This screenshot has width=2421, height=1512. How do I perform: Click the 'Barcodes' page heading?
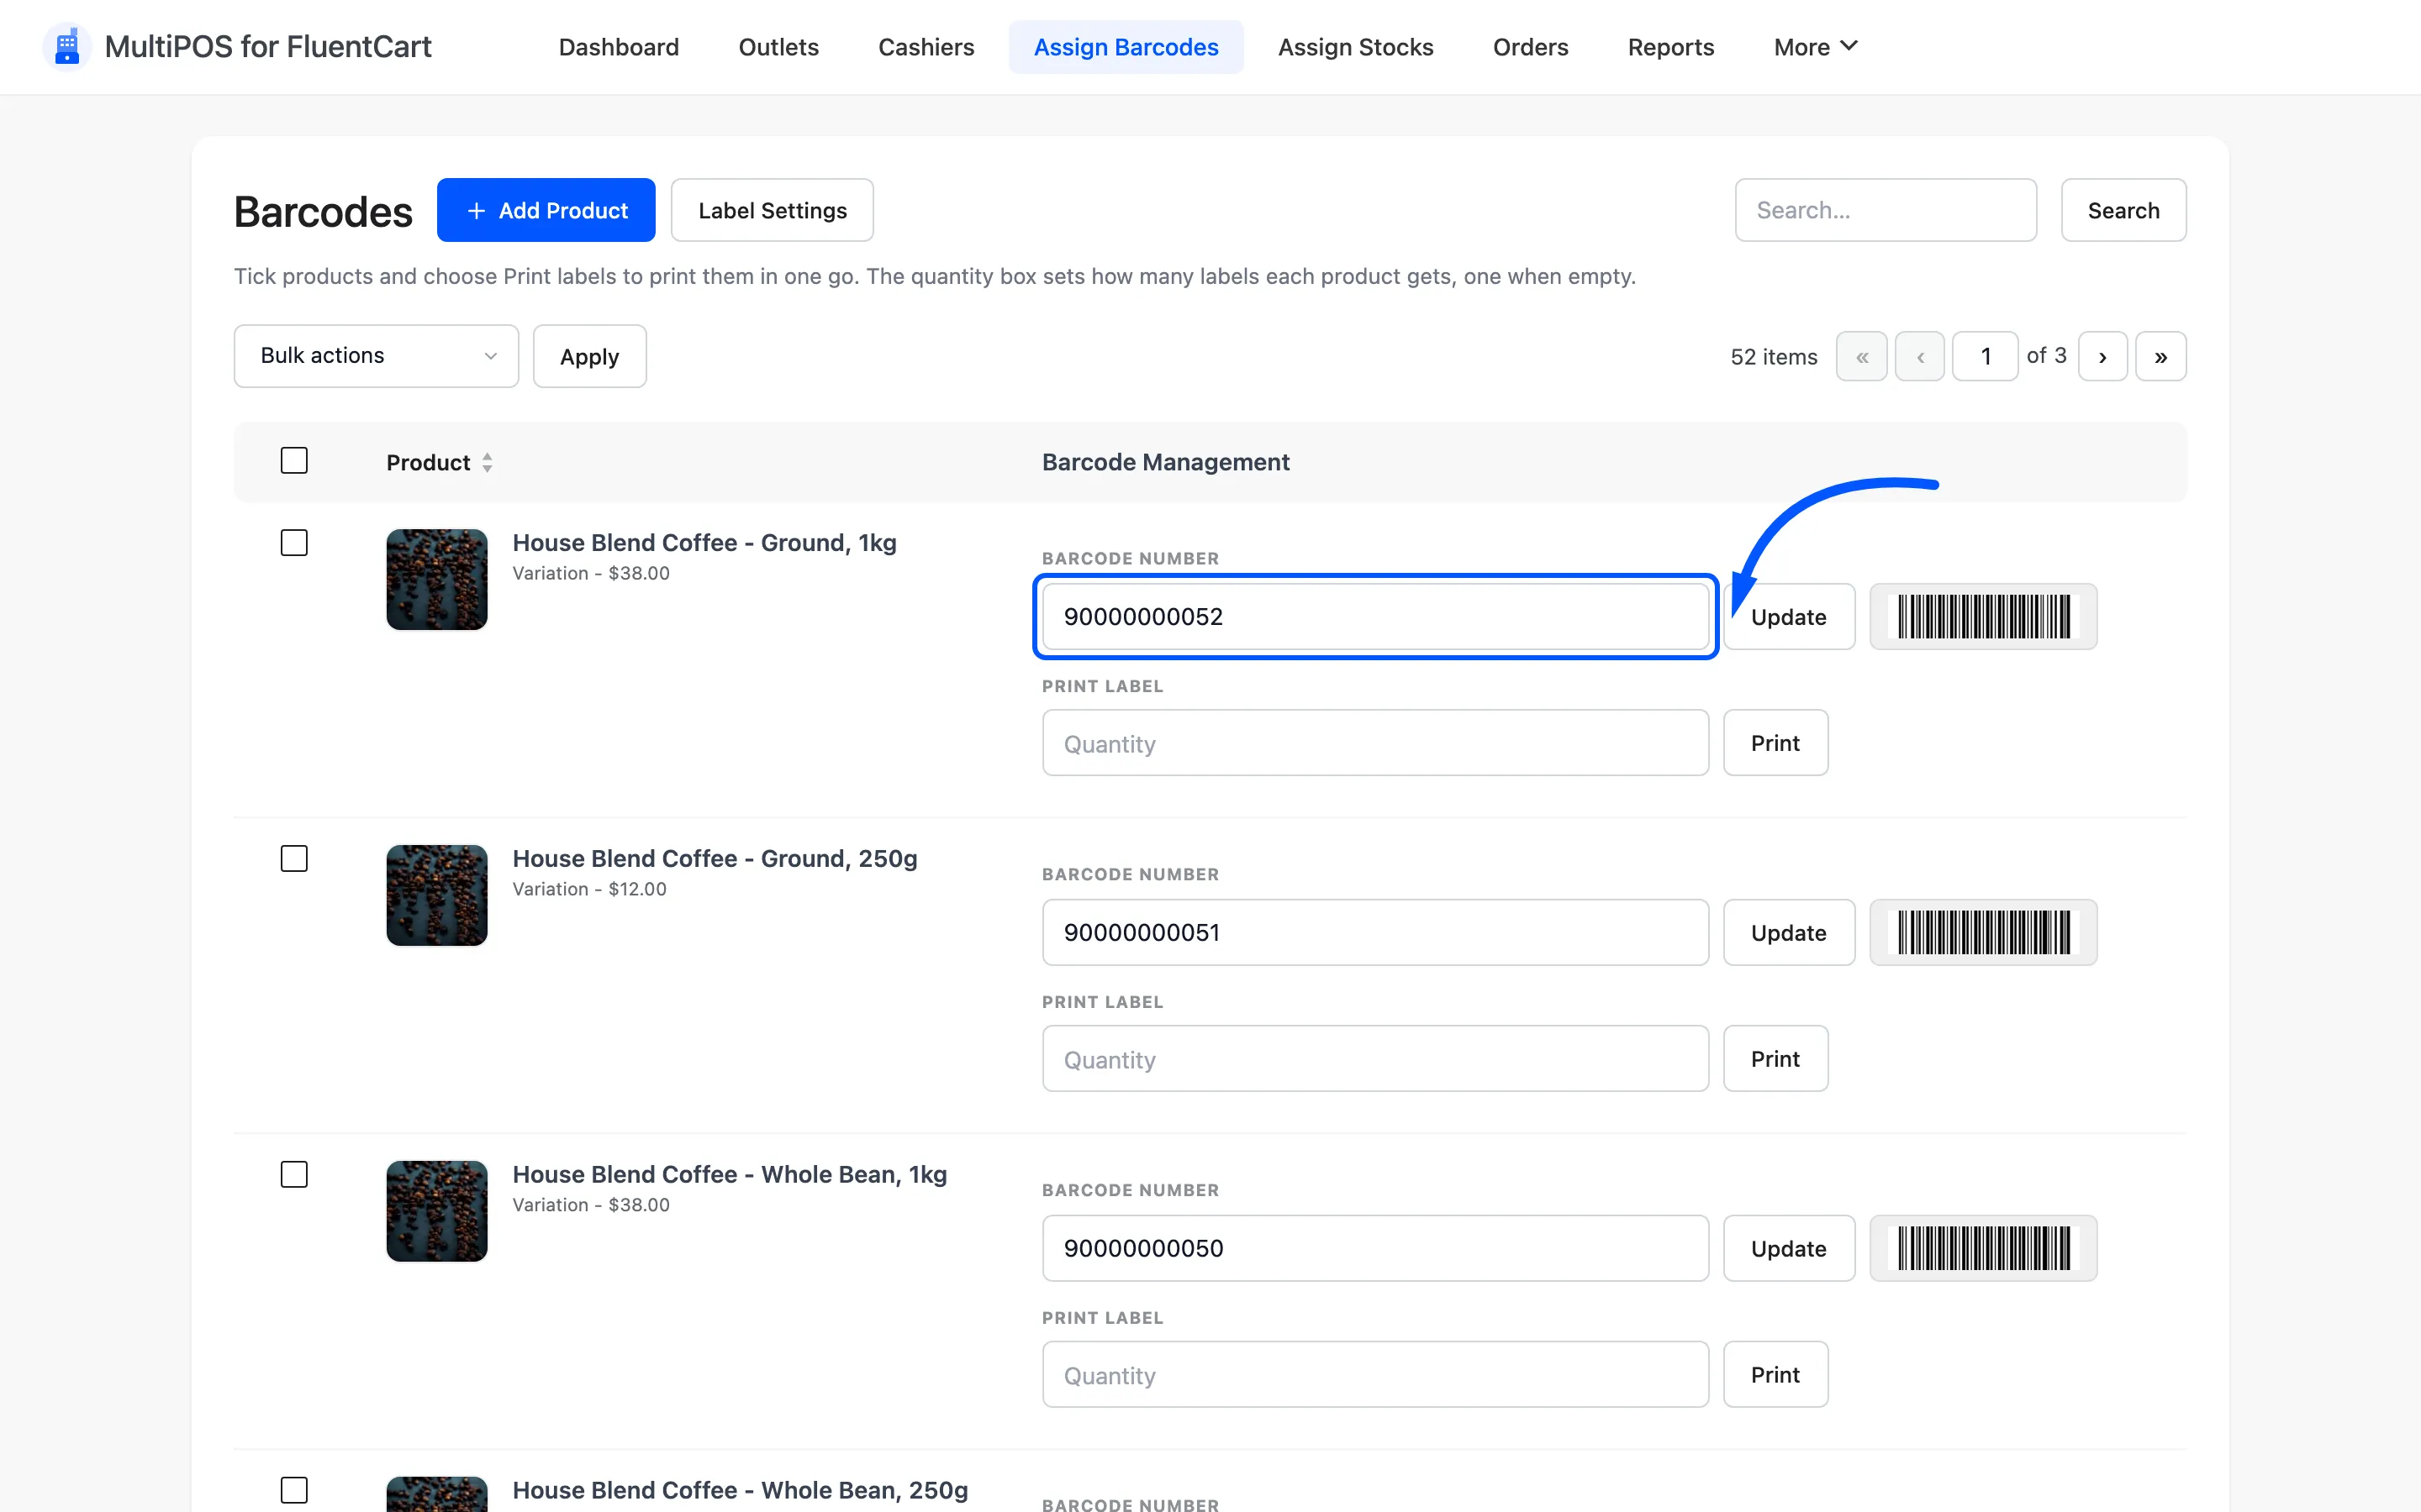click(x=323, y=212)
